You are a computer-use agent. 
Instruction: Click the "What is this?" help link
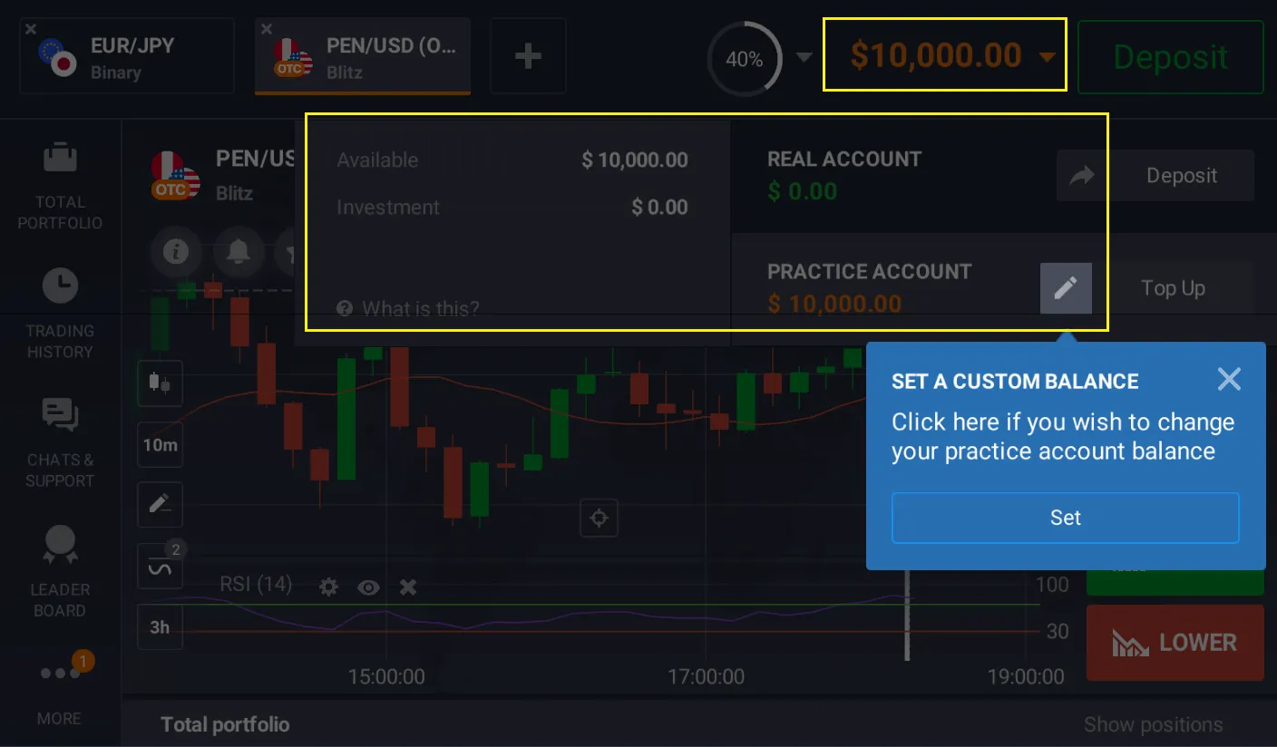pyautogui.click(x=409, y=309)
